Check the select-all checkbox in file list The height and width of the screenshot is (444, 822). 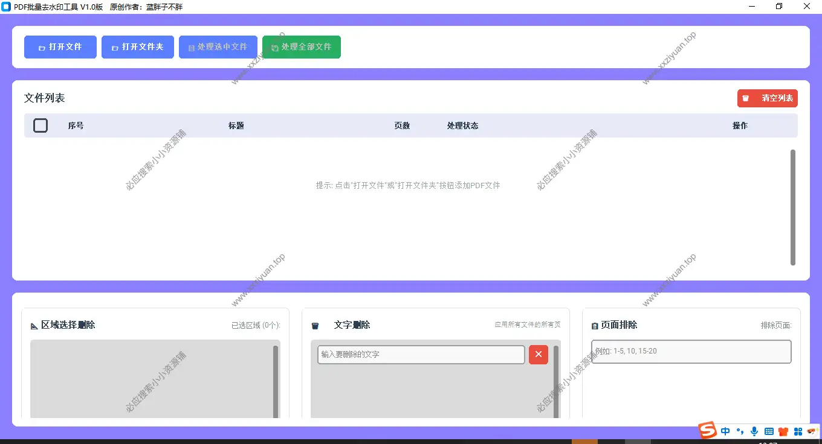(40, 125)
